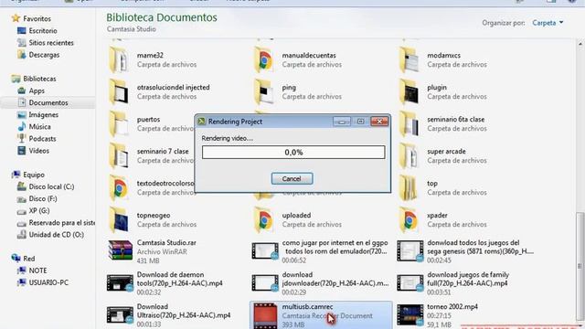Viewport: 585px width, 329px height.
Task: Open the Carpeta organize-by dropdown
Action: [x=548, y=23]
